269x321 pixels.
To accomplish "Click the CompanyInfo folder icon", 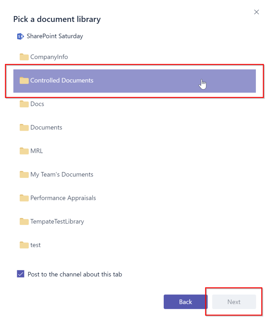I will (x=24, y=57).
